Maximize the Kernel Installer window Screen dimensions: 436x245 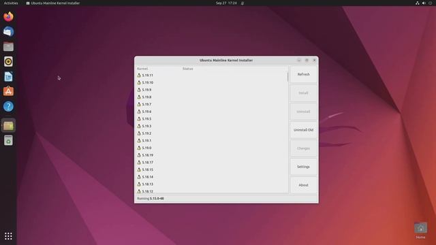pyautogui.click(x=307, y=61)
